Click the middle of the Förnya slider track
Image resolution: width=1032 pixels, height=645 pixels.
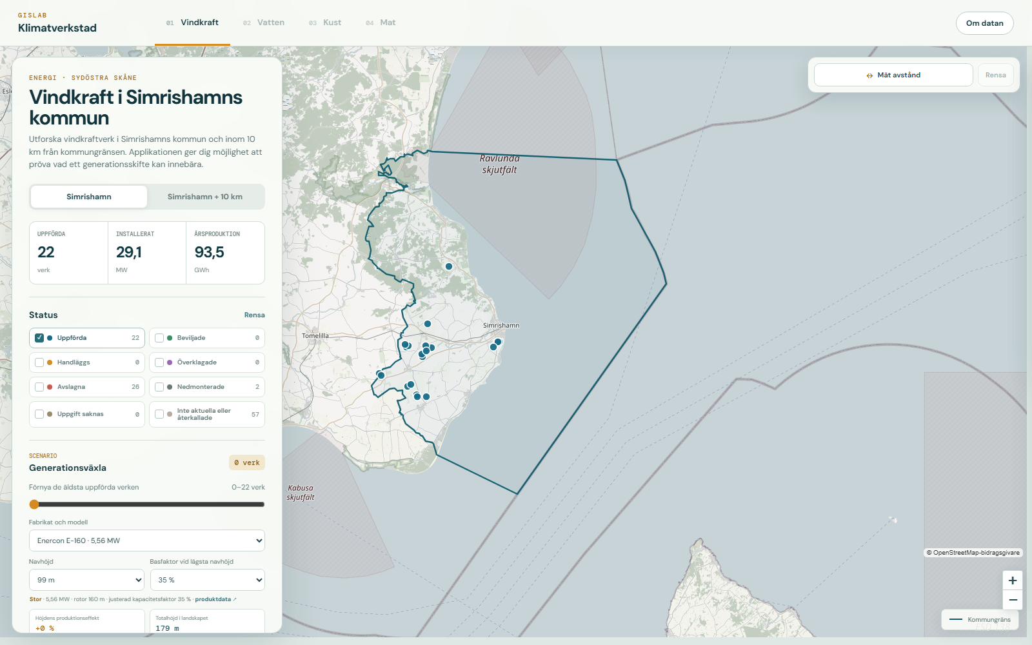[147, 504]
